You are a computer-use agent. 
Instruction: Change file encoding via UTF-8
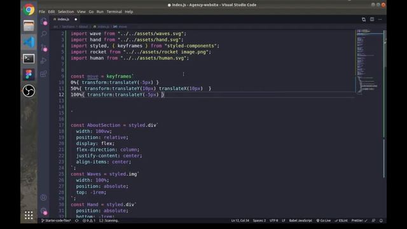[x=273, y=221]
